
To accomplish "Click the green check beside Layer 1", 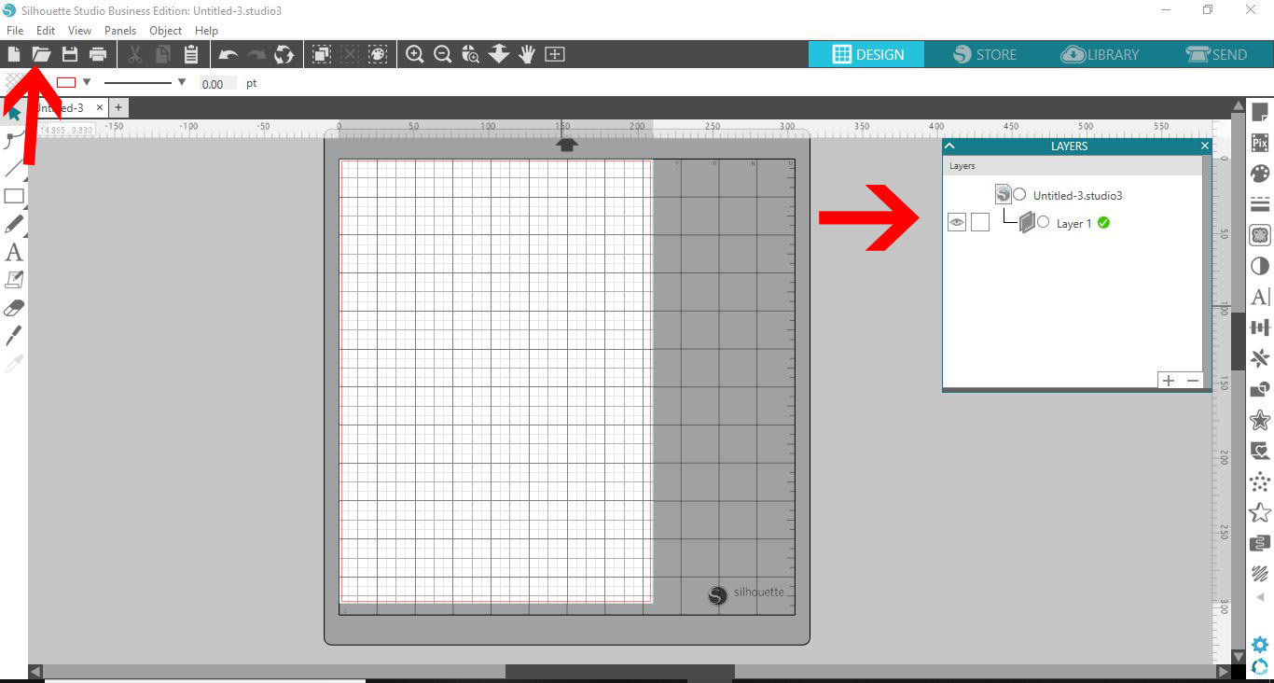I will pyautogui.click(x=1104, y=223).
